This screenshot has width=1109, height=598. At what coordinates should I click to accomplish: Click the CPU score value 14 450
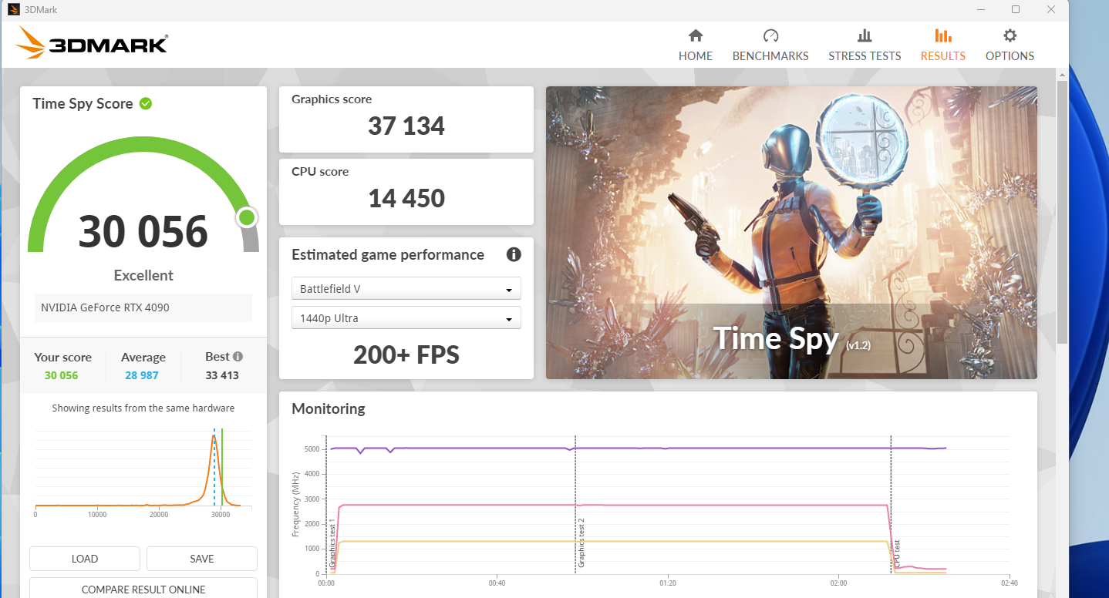pyautogui.click(x=406, y=198)
